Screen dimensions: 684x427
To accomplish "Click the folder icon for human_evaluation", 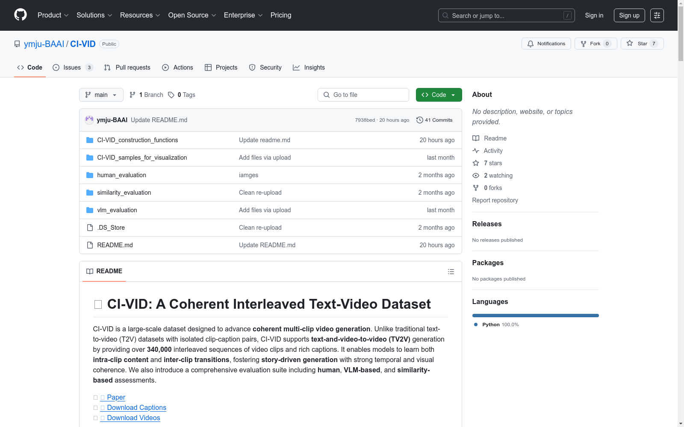I will (90, 175).
